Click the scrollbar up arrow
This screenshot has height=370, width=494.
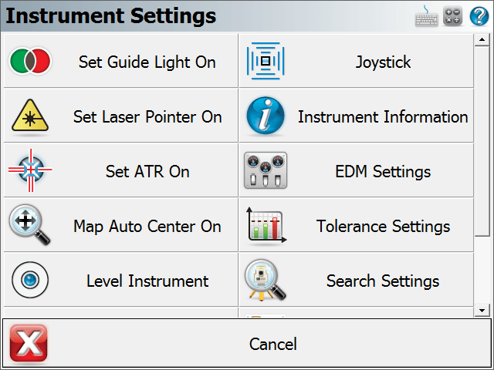point(482,39)
